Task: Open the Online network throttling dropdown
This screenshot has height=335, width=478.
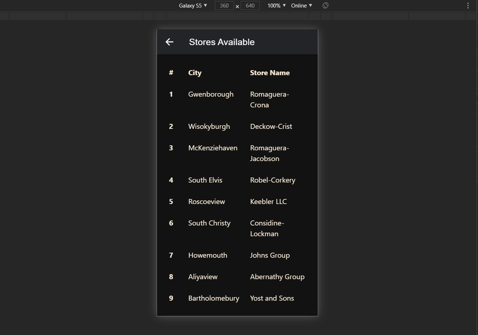Action: coord(301,5)
